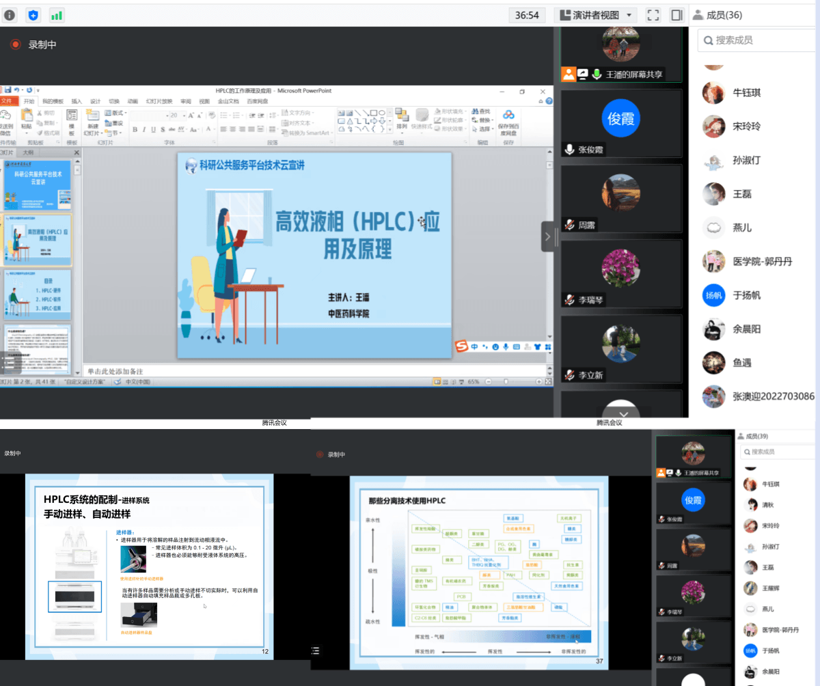820x686 pixels.
Task: Click the Sogou input method S icon
Action: tap(462, 346)
